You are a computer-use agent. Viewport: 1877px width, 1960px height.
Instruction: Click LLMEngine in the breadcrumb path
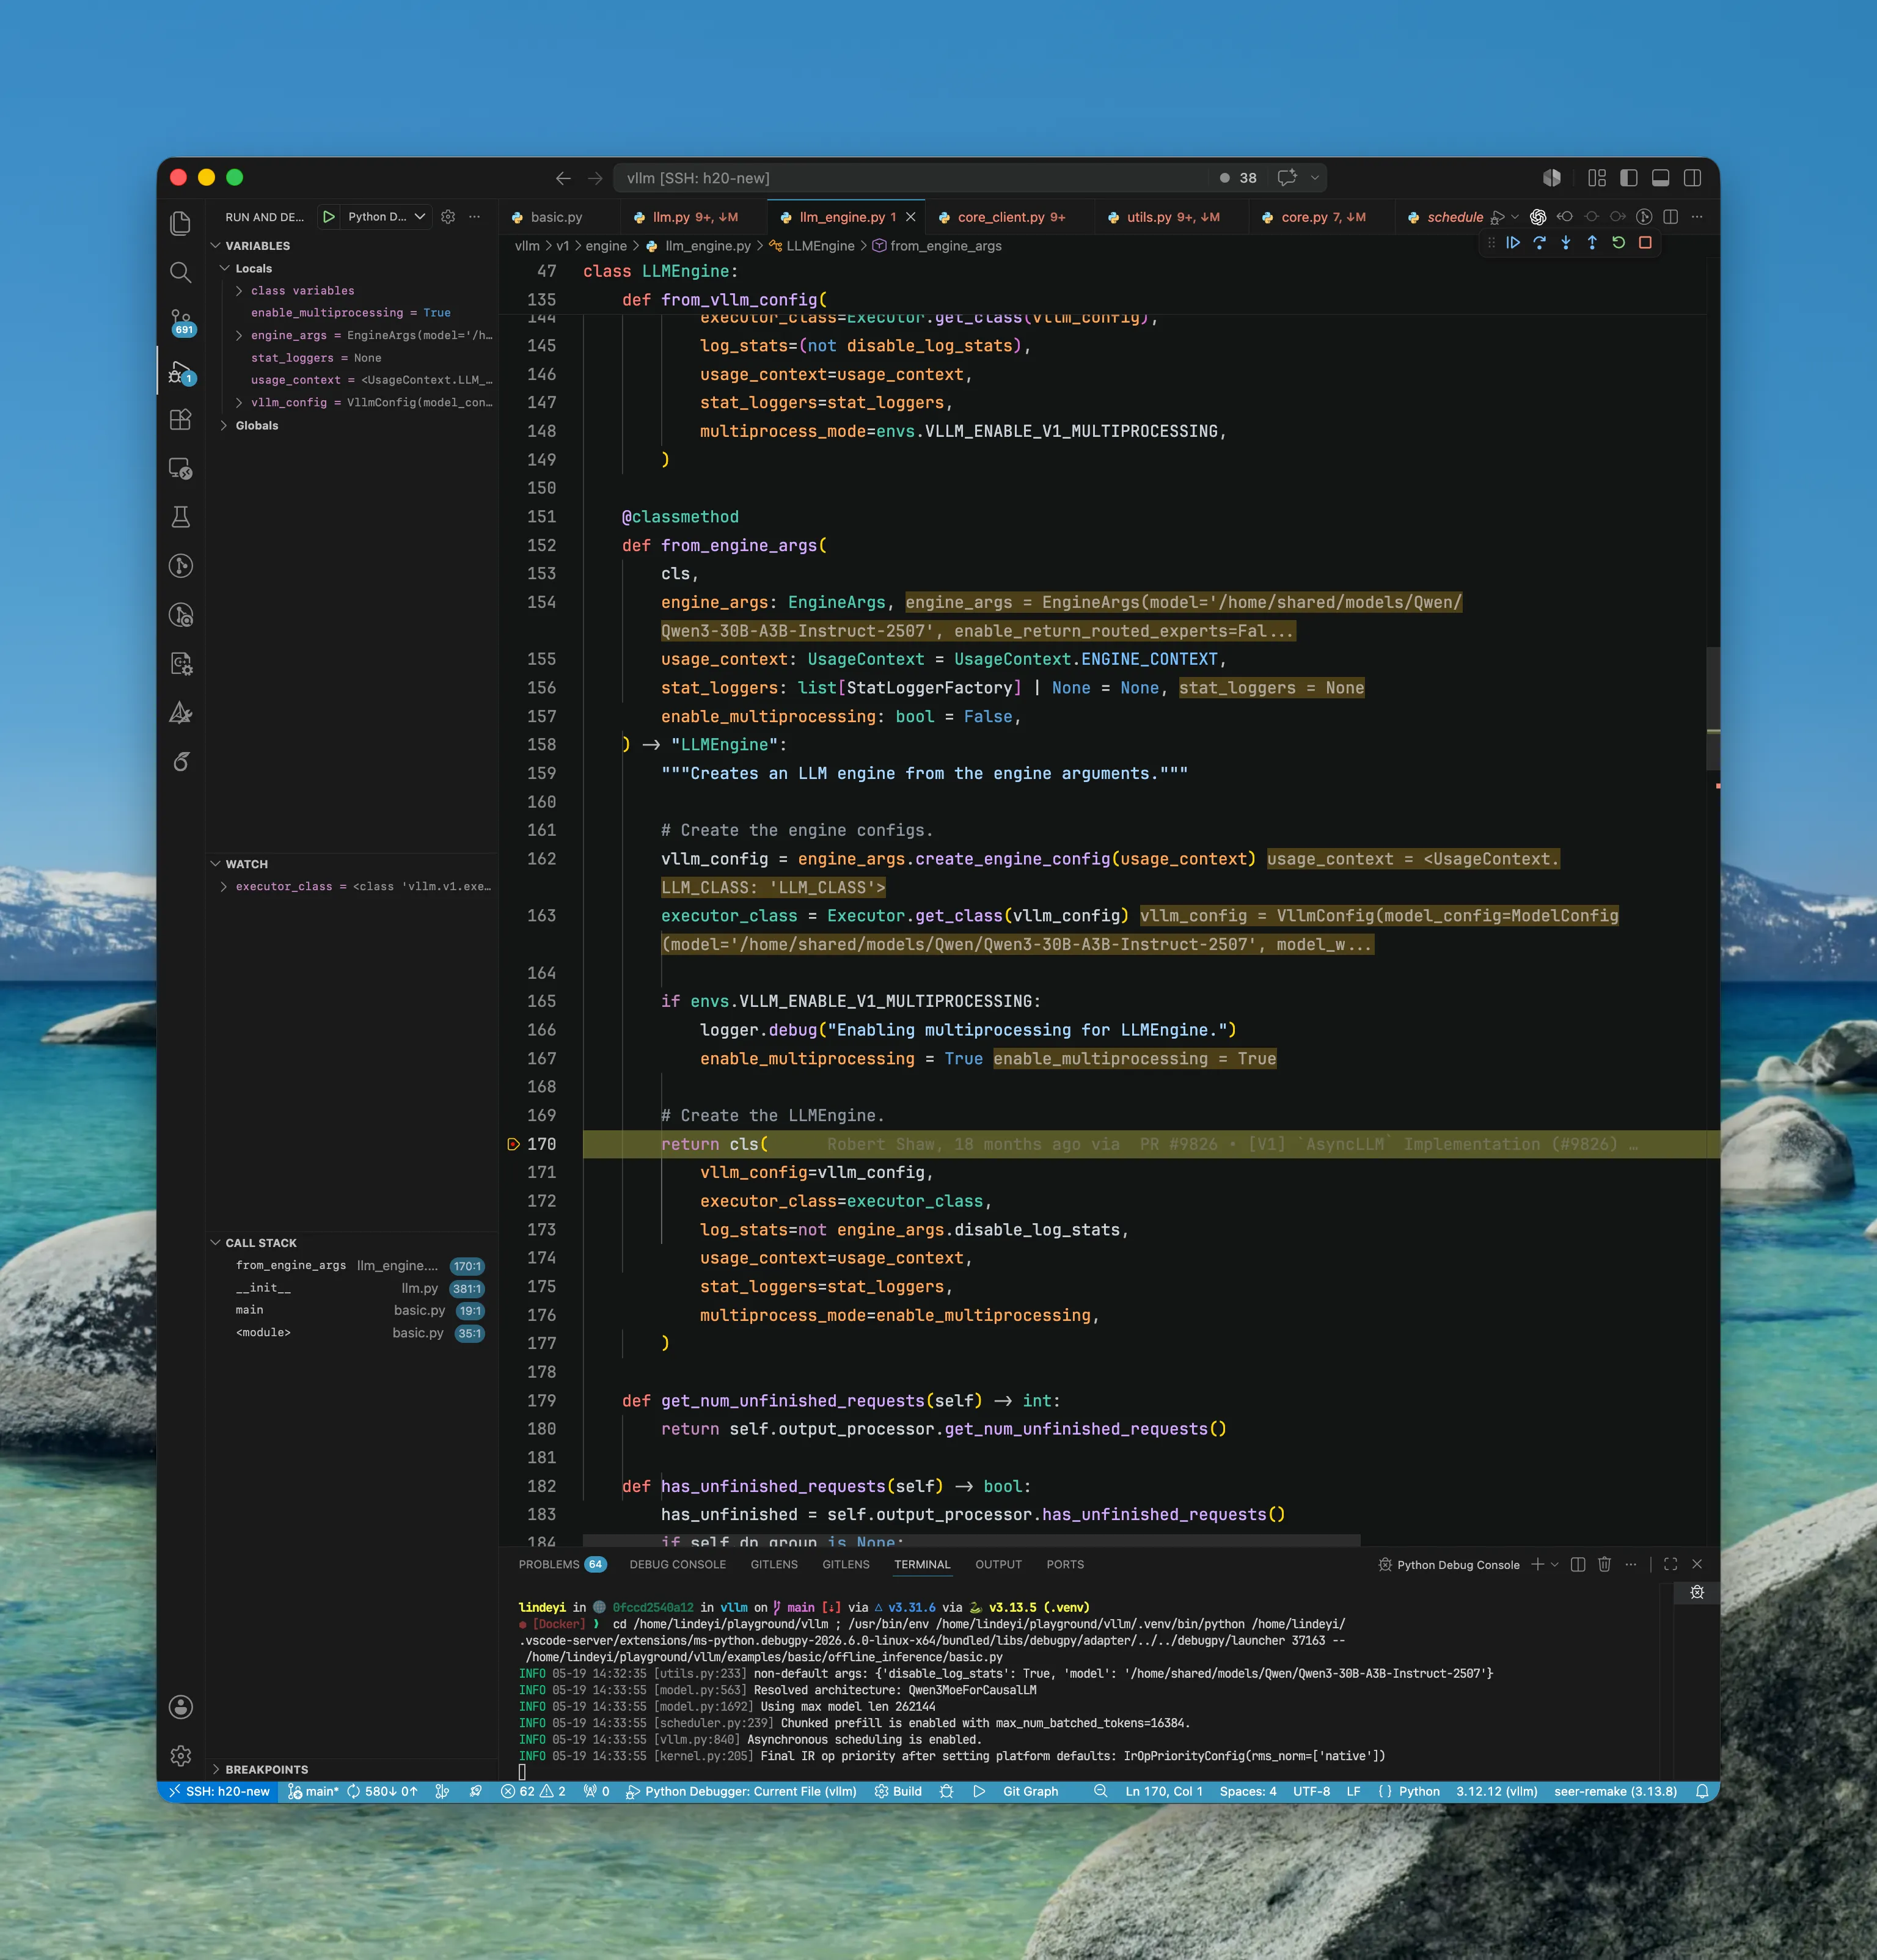point(820,246)
